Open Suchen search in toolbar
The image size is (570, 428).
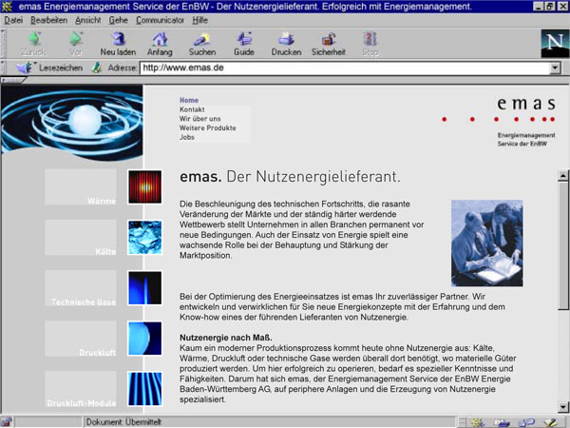coord(202,44)
